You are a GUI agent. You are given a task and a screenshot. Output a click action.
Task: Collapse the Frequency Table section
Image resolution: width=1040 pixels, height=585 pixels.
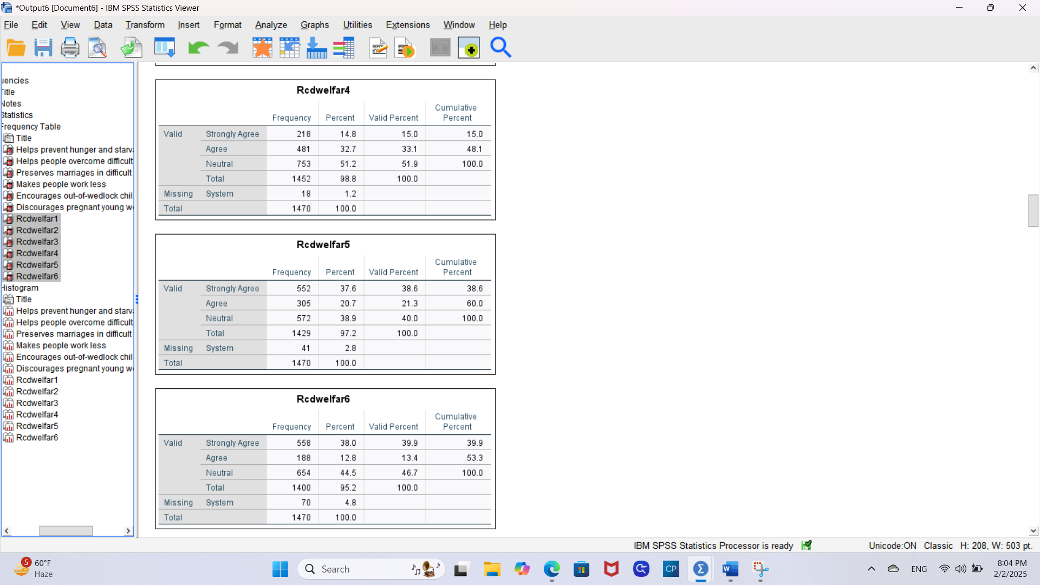(x=31, y=126)
